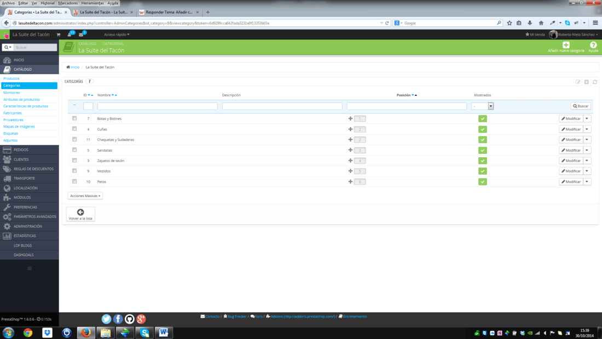Viewport: 602px width, 339px height.
Task: Open Acciones Masivas dropdown
Action: (85, 196)
